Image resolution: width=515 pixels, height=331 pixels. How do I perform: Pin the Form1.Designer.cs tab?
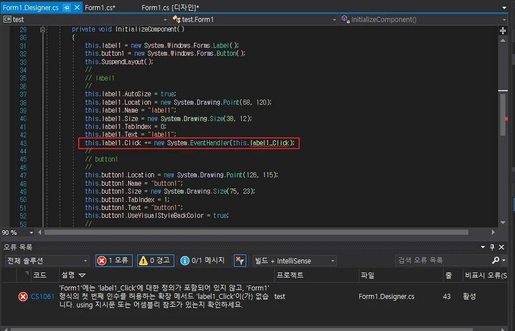(x=66, y=7)
